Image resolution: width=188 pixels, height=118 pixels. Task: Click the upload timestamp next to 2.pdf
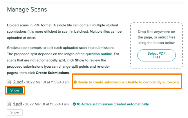pyautogui.click(x=48, y=82)
